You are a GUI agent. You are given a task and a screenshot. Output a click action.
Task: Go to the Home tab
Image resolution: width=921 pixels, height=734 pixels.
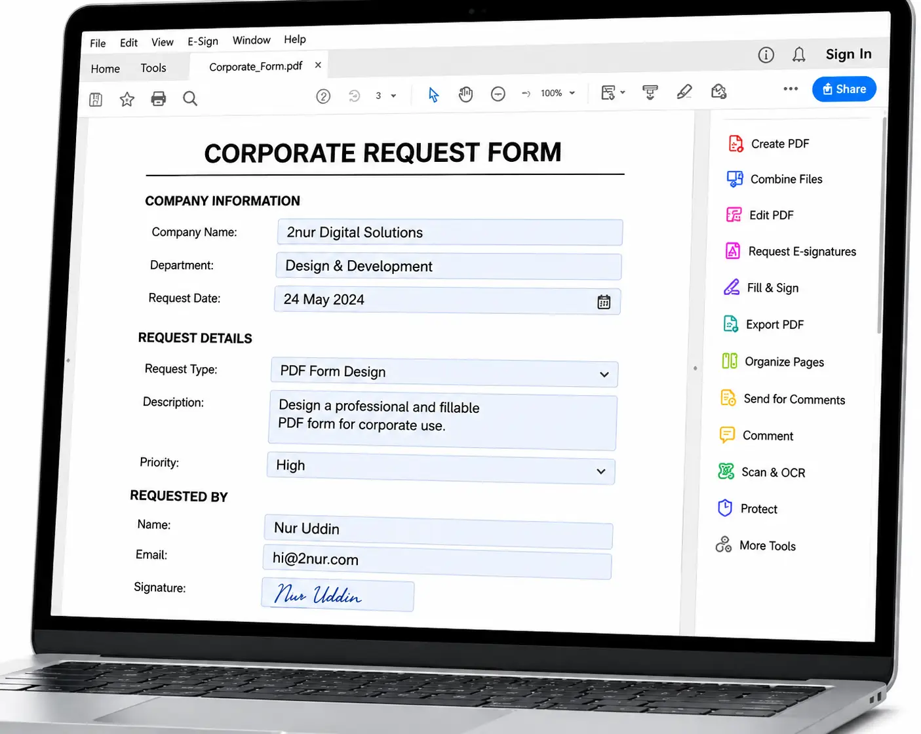[106, 69]
